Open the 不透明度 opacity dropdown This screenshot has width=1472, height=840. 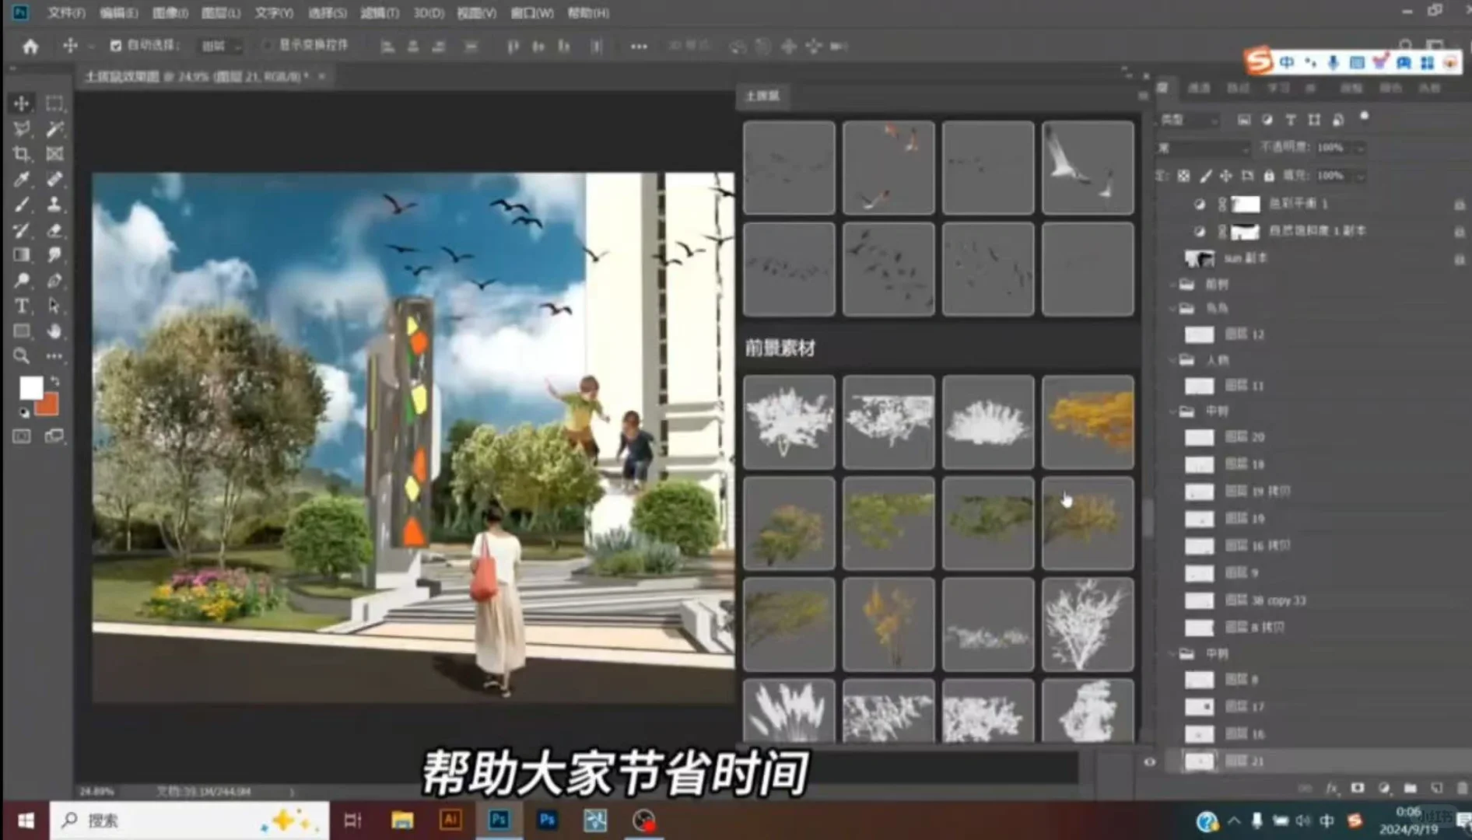tap(1360, 147)
